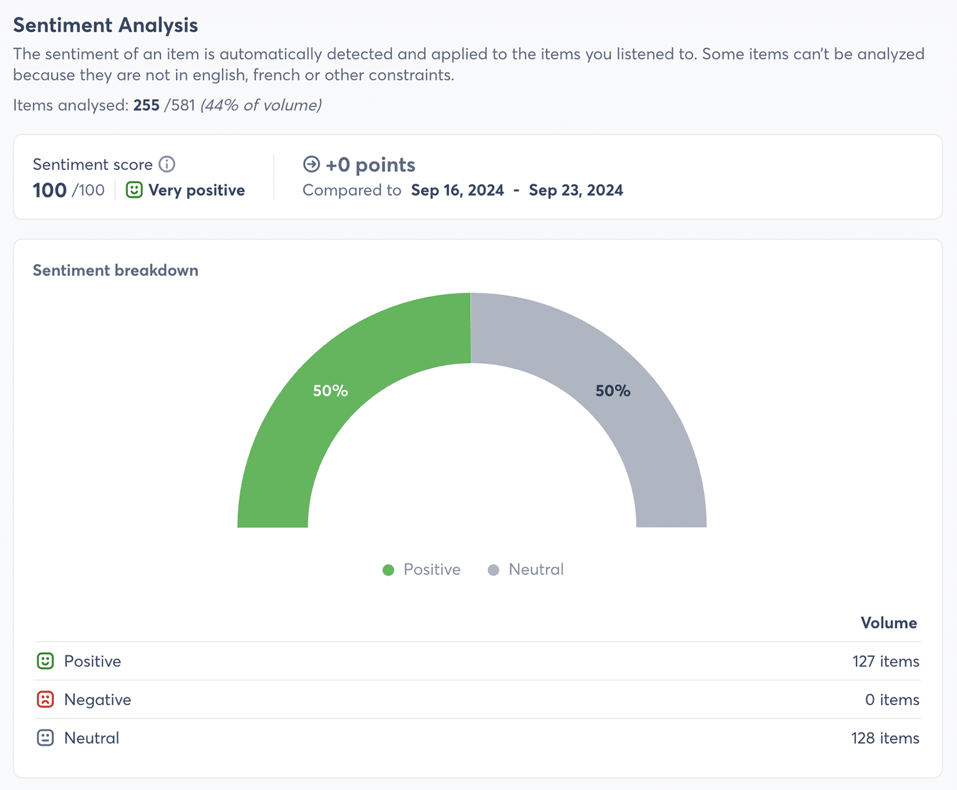
Task: Select the Negative row label
Action: click(x=97, y=700)
